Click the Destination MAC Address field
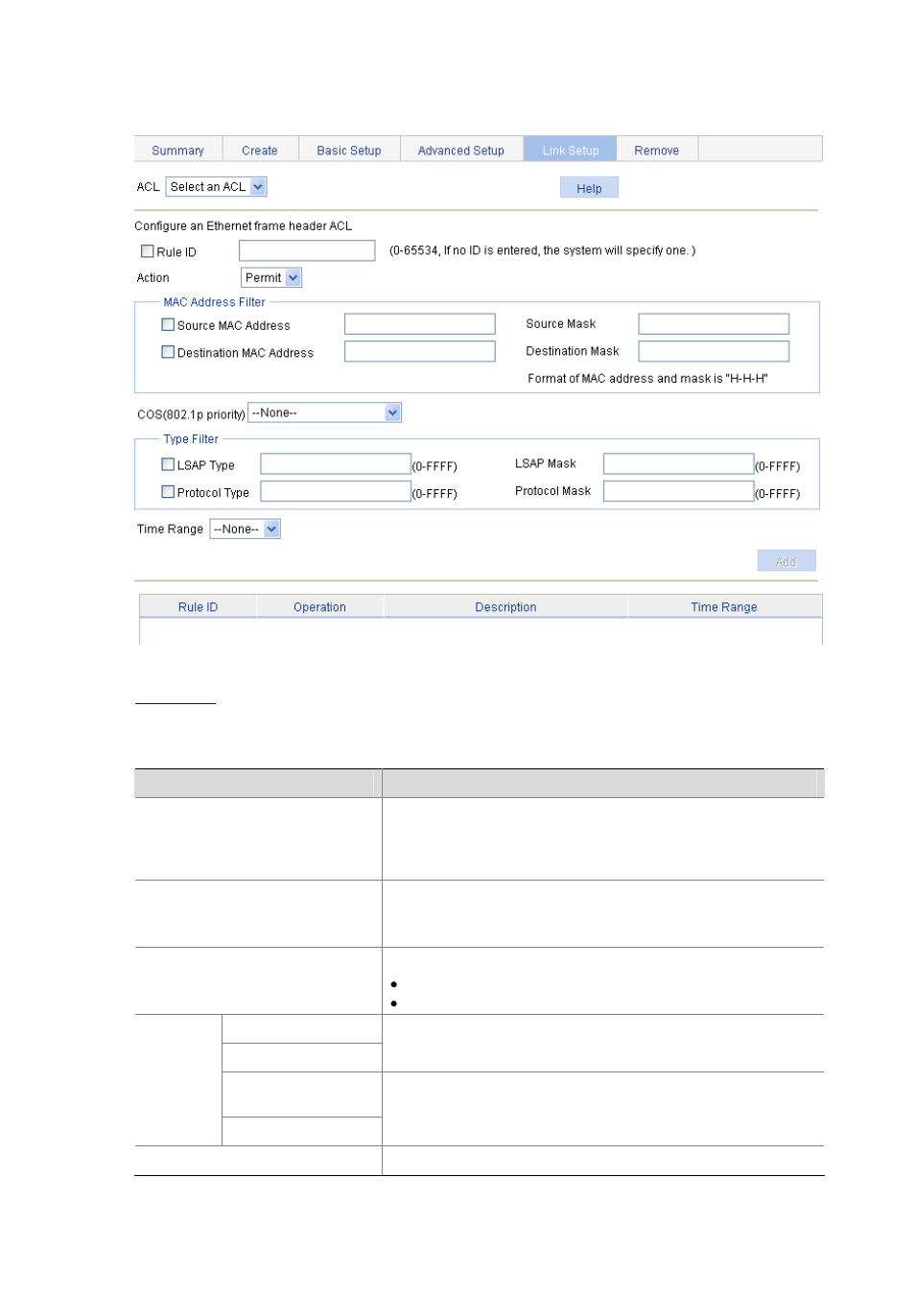This screenshot has width=915, height=1295. [x=420, y=351]
